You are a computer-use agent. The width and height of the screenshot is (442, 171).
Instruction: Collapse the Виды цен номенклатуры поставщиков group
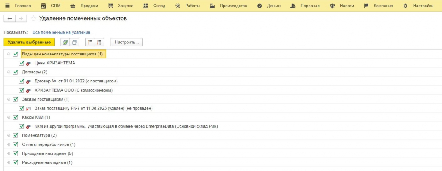(x=9, y=54)
